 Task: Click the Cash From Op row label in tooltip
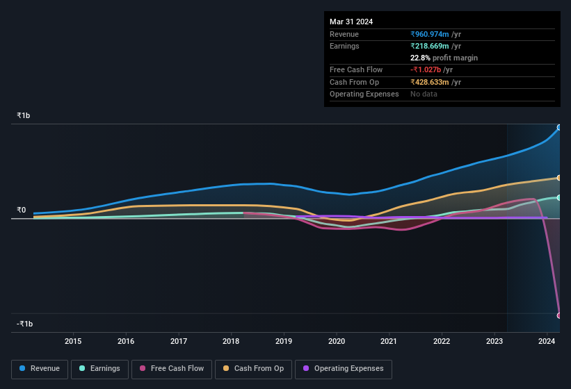[x=354, y=82]
